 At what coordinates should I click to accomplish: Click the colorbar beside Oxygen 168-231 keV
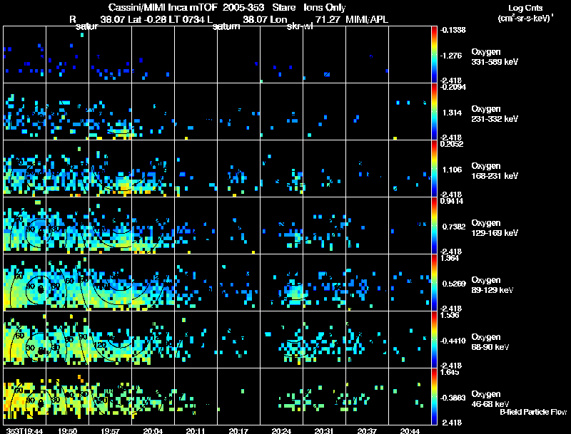(434, 168)
